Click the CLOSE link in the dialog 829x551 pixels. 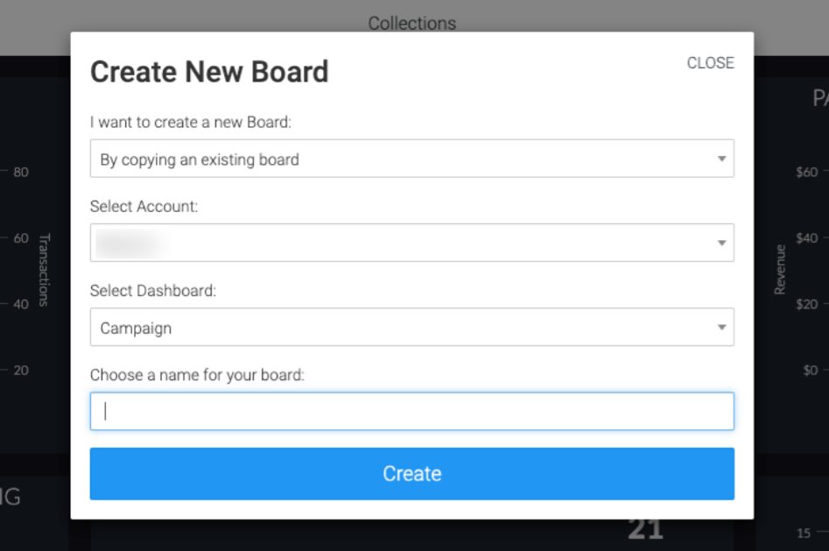(x=710, y=63)
